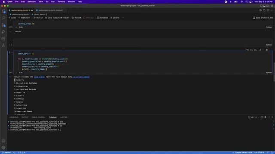Add a Code cell
Screen dimensions: 275x154
coord(12,18)
